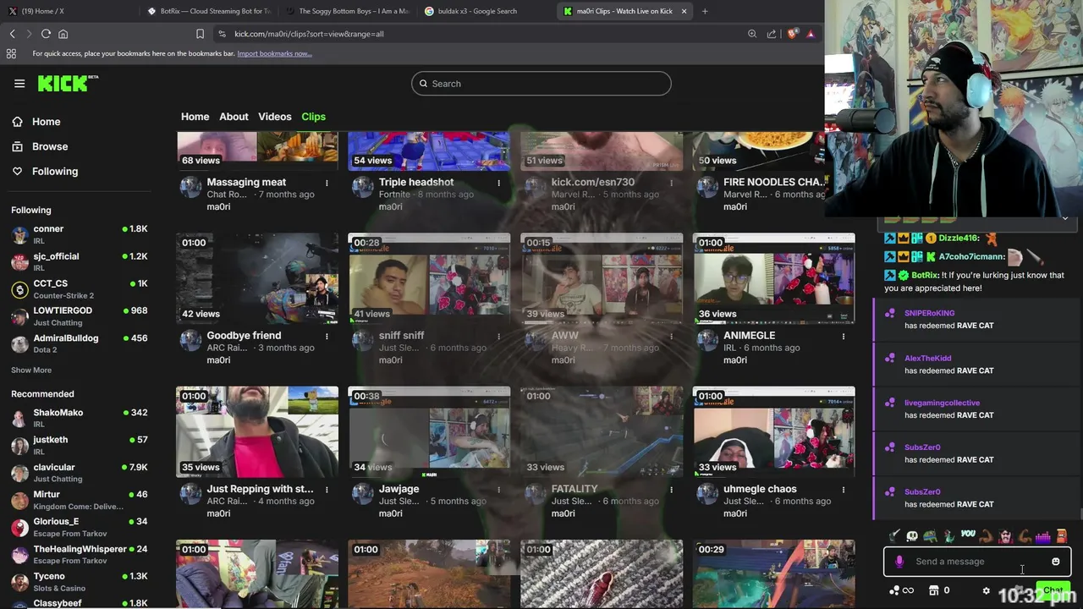The width and height of the screenshot is (1083, 609).
Task: Select the purple equalizer emote
Action: (x=1042, y=537)
